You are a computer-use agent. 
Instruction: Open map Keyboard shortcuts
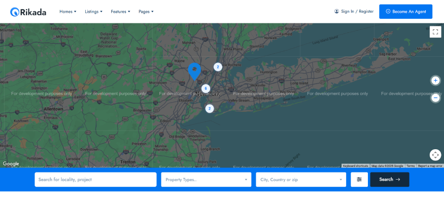coord(355,166)
